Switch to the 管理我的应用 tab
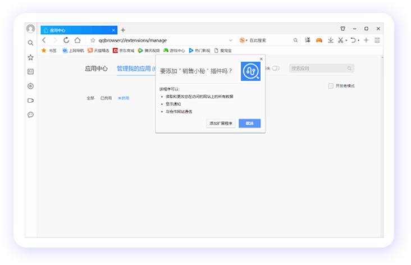The width and height of the screenshot is (411, 265). coord(136,68)
